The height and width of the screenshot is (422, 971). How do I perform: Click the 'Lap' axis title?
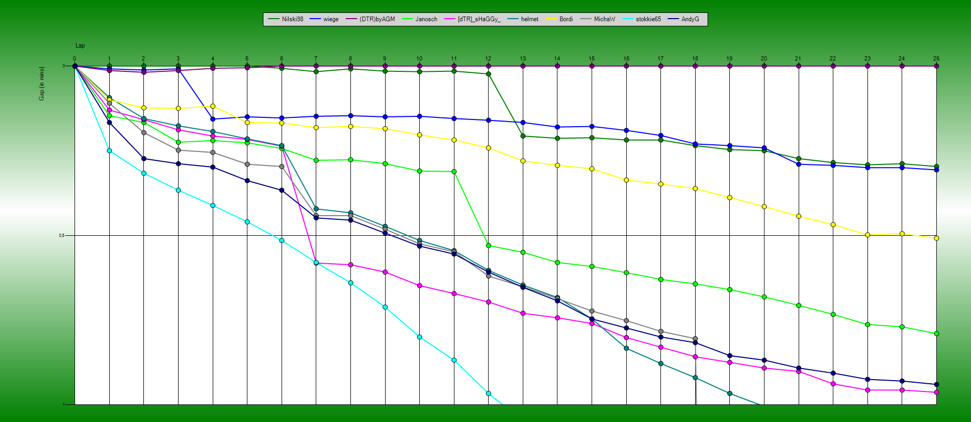(x=80, y=46)
